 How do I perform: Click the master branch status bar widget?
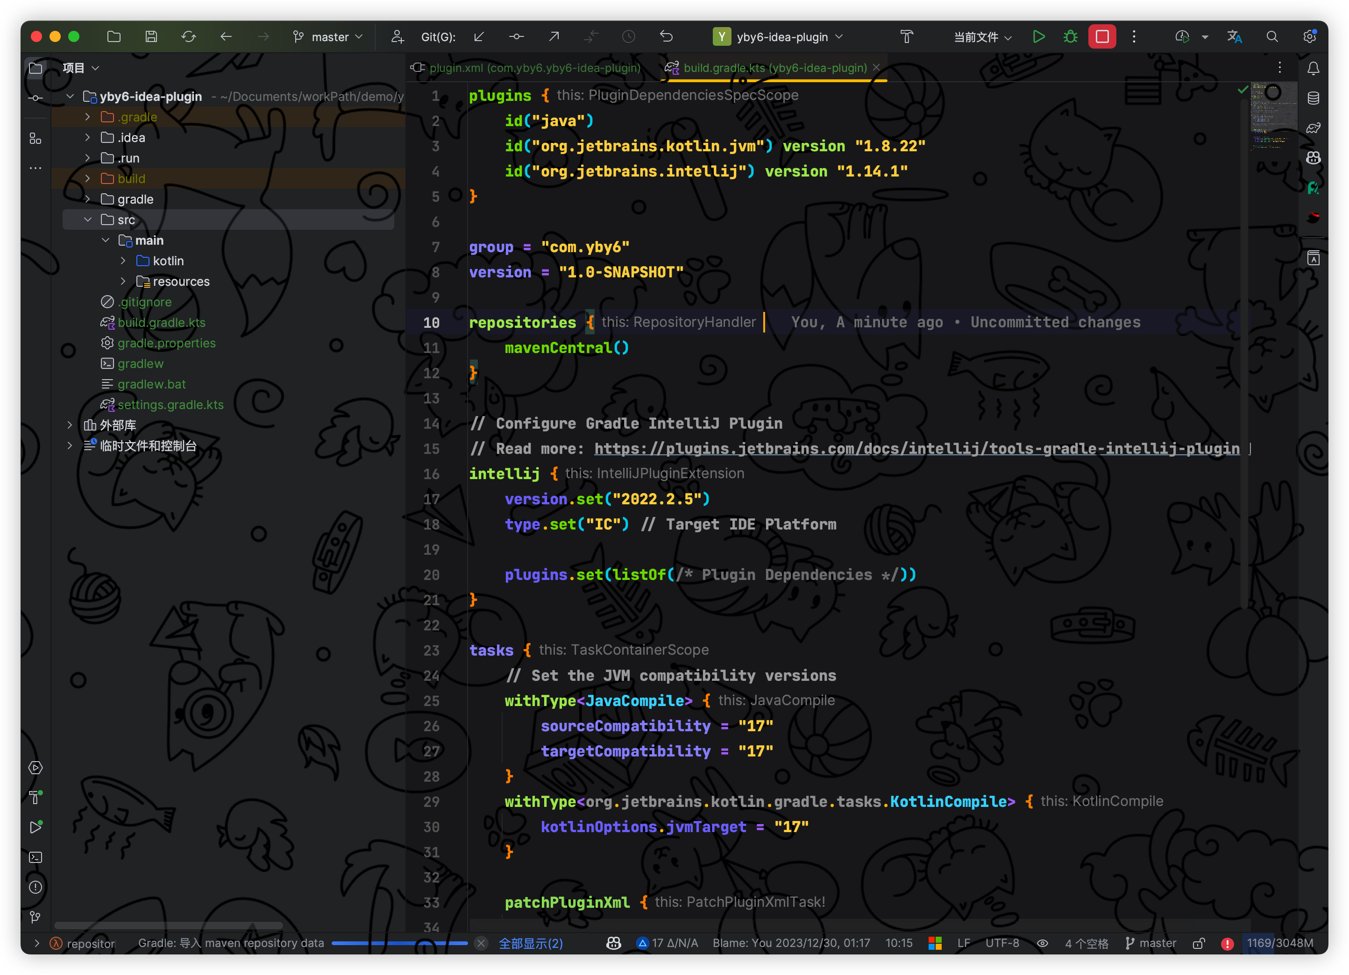1151,944
